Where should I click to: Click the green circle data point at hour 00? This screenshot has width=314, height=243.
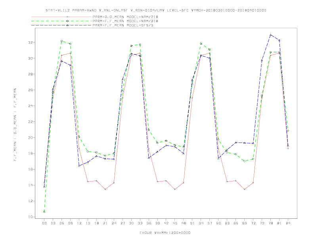coord(44,212)
